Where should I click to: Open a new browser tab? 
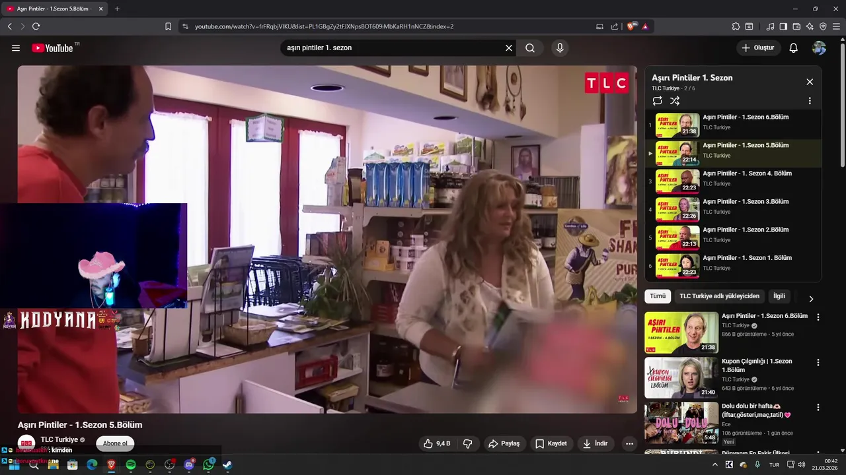click(x=117, y=9)
